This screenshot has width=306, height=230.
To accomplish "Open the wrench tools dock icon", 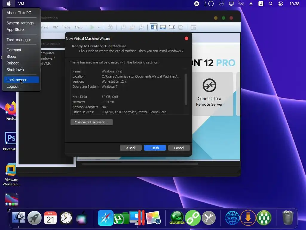I will [x=209, y=218].
